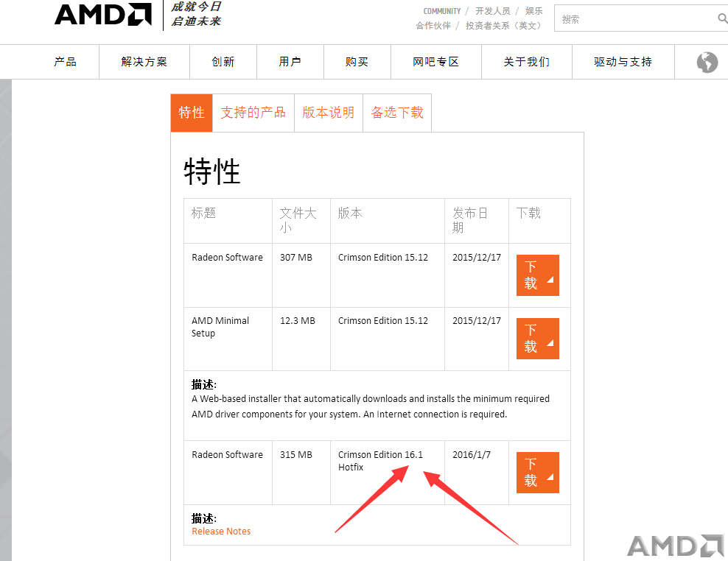The width and height of the screenshot is (728, 561).
Task: Open the 创新 navigation menu
Action: [223, 62]
